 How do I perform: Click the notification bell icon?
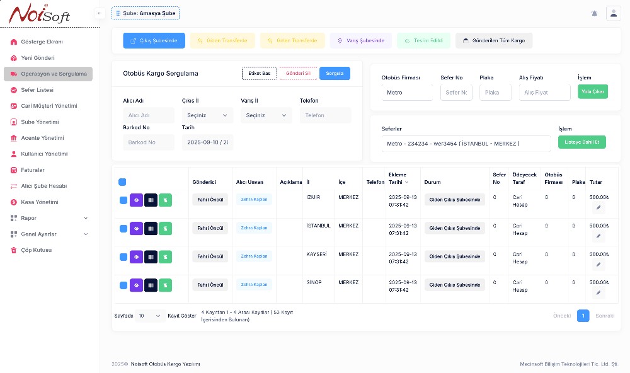pyautogui.click(x=594, y=13)
